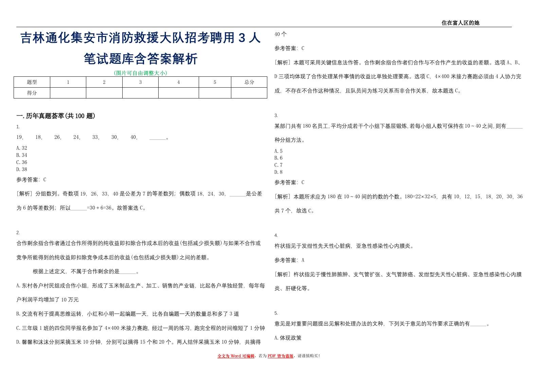Click question 3 text 某部门共有180名员工
Screen dimensions: 539x381
coord(398,133)
